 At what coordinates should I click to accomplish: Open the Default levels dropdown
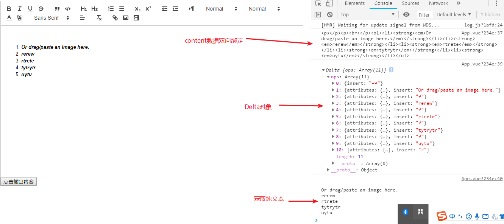point(454,14)
